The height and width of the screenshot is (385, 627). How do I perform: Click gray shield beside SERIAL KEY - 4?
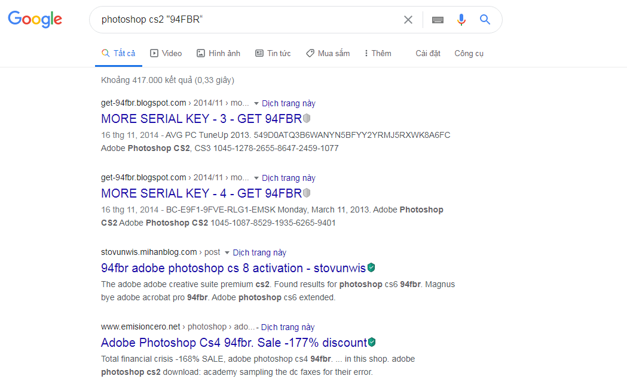(x=307, y=193)
